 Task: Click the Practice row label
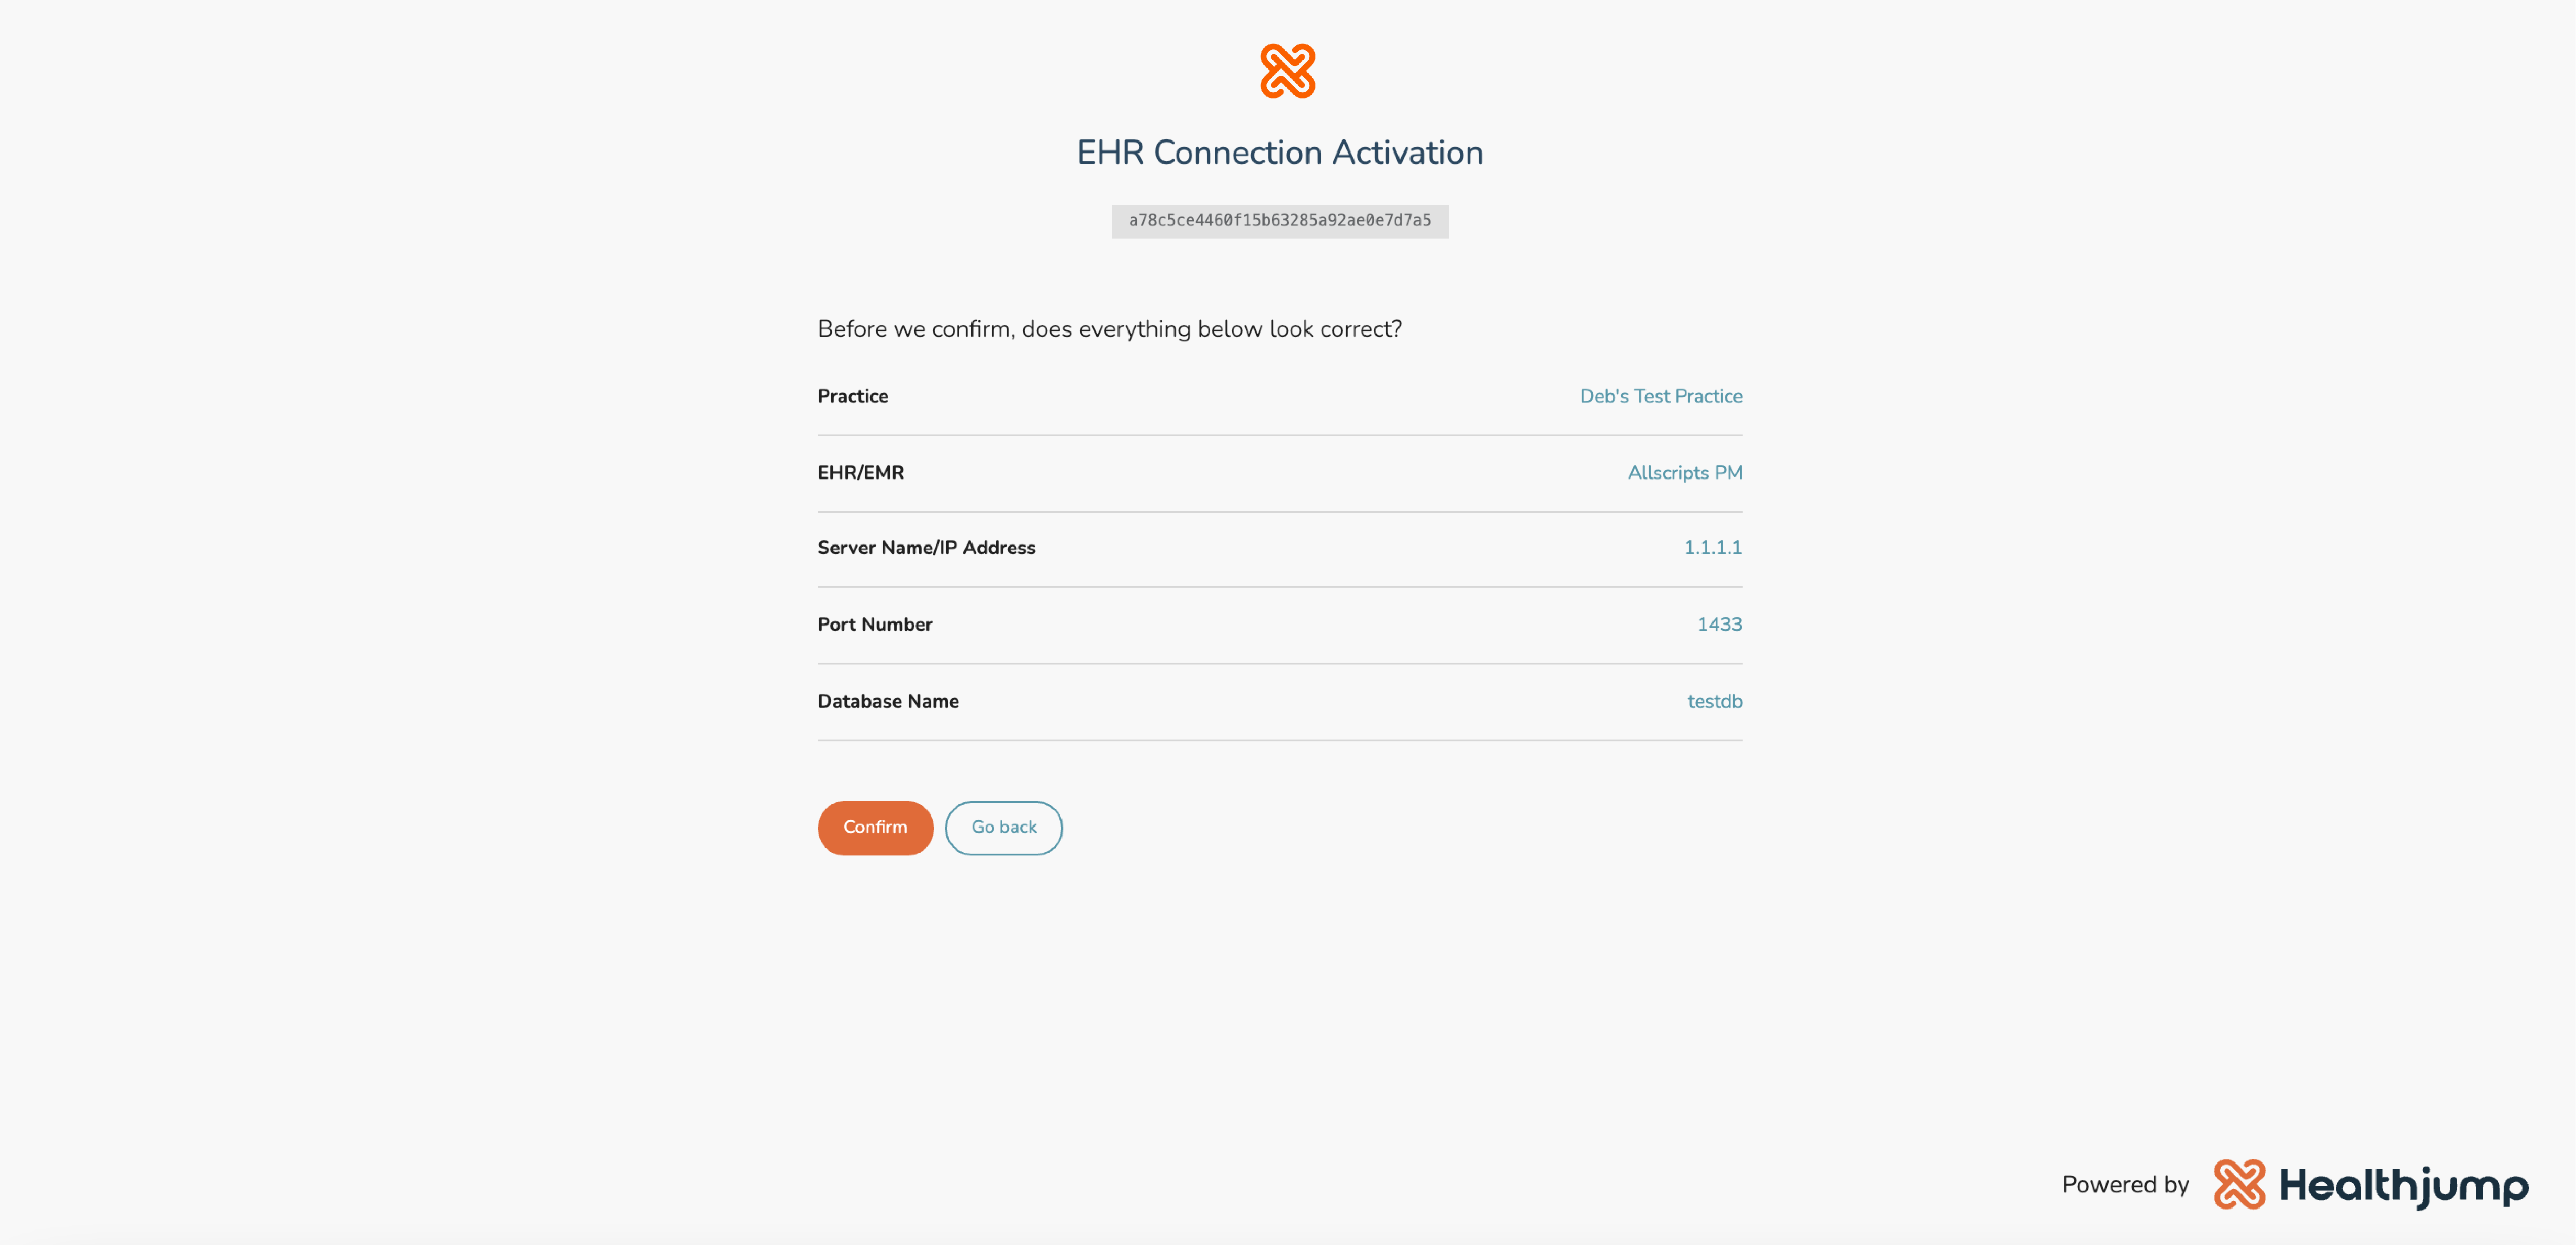(852, 396)
